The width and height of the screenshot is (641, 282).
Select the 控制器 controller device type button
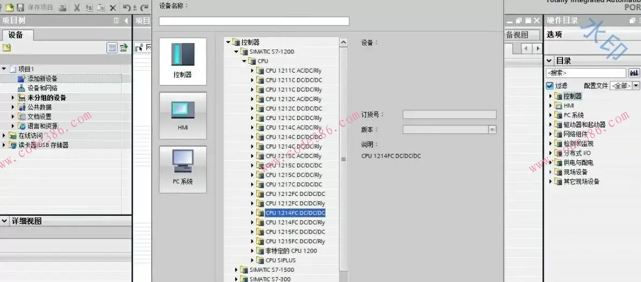coord(183,61)
